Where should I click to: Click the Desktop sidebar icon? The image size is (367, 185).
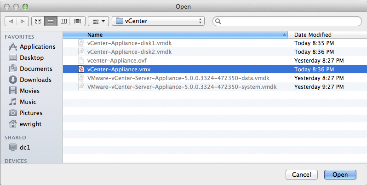click(12, 58)
